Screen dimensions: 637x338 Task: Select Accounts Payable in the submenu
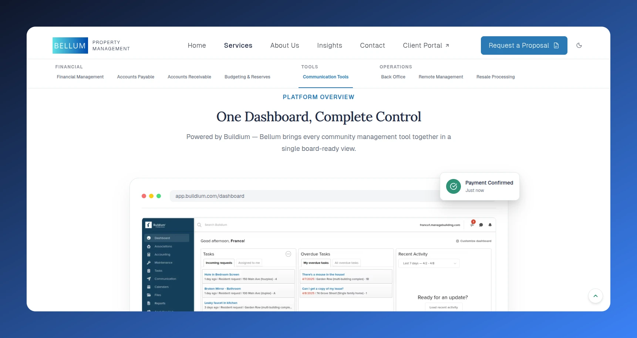(136, 77)
